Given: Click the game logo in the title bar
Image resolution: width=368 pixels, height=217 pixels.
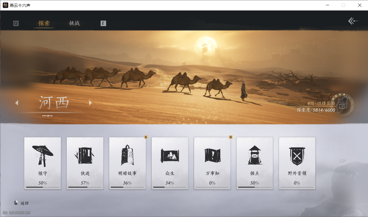Looking at the screenshot, I should 6,5.
